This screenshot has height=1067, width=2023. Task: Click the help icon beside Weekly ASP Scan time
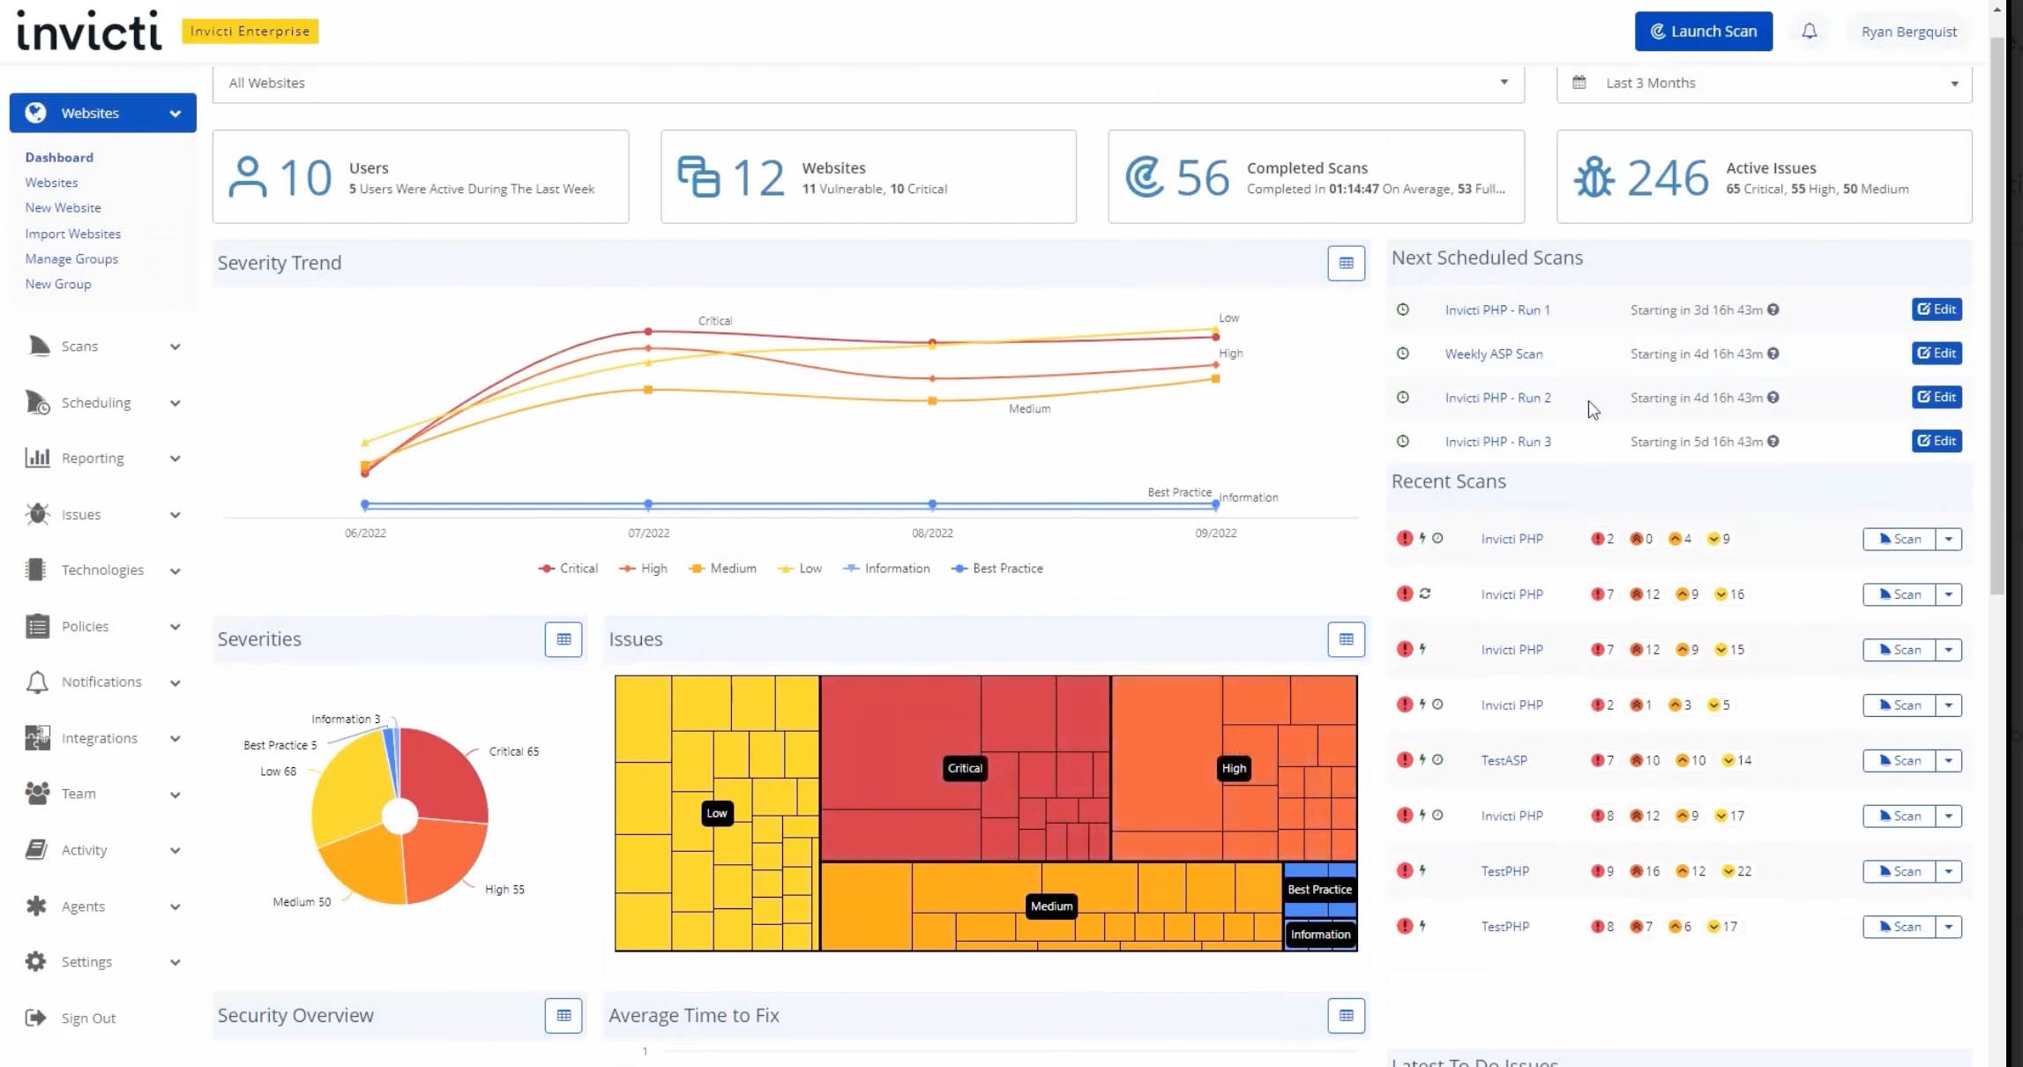tap(1773, 354)
